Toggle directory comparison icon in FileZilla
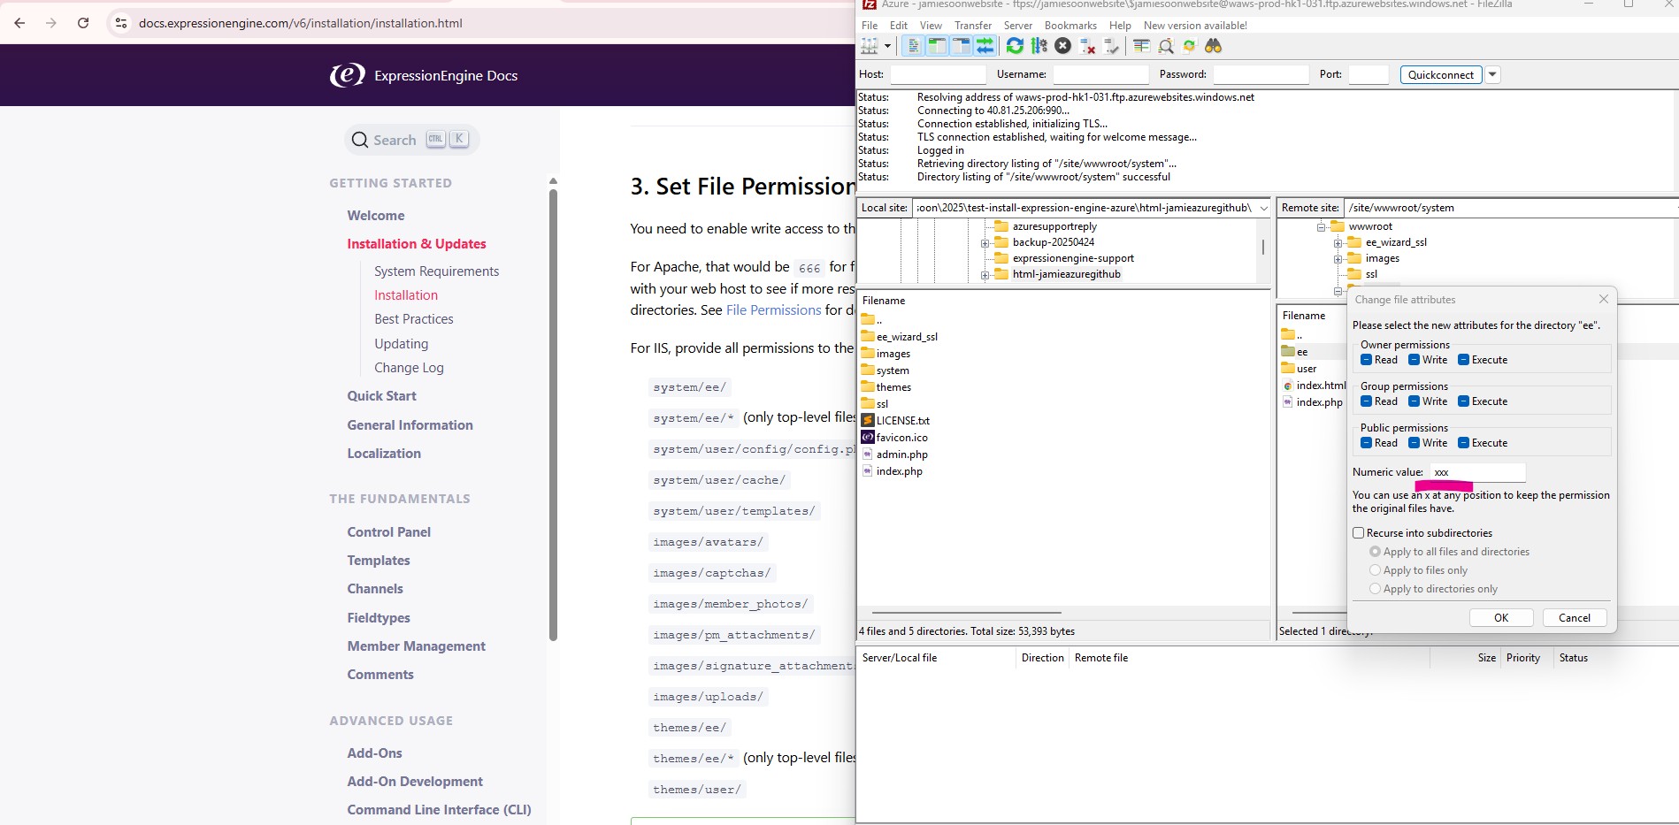Viewport: 1679px width, 825px height. (x=1166, y=46)
